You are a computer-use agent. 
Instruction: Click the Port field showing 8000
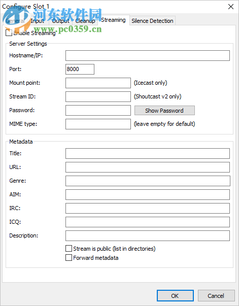click(x=80, y=70)
